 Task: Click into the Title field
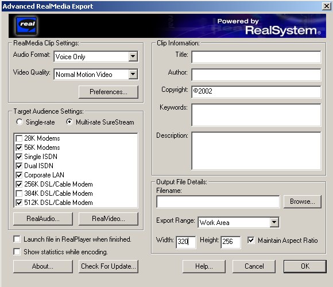pos(256,57)
